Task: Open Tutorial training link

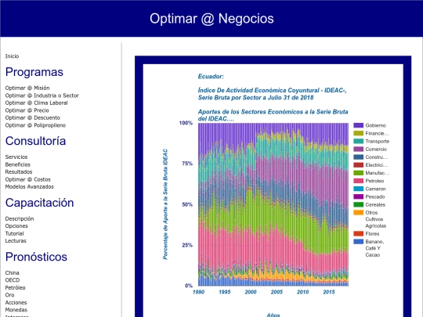Action: pyautogui.click(x=15, y=233)
